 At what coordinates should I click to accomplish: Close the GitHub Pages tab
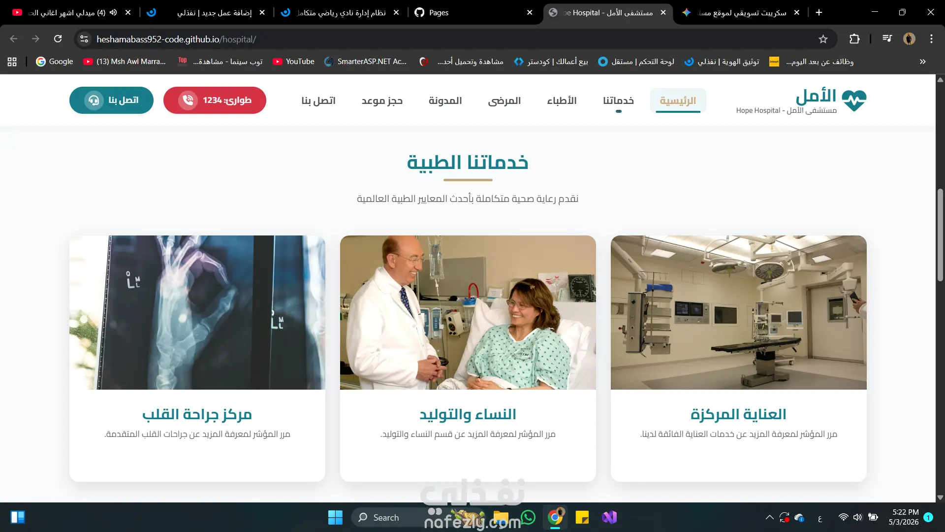[x=530, y=12]
